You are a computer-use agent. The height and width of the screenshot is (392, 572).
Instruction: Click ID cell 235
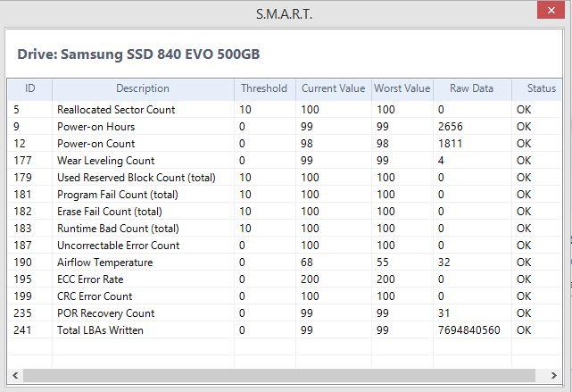[22, 313]
